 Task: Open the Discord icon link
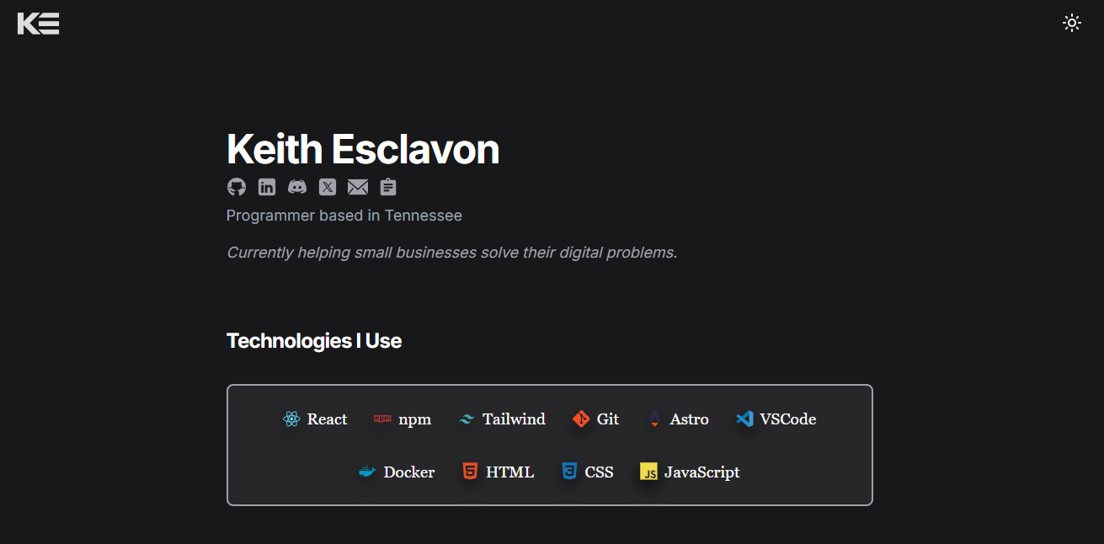tap(297, 187)
